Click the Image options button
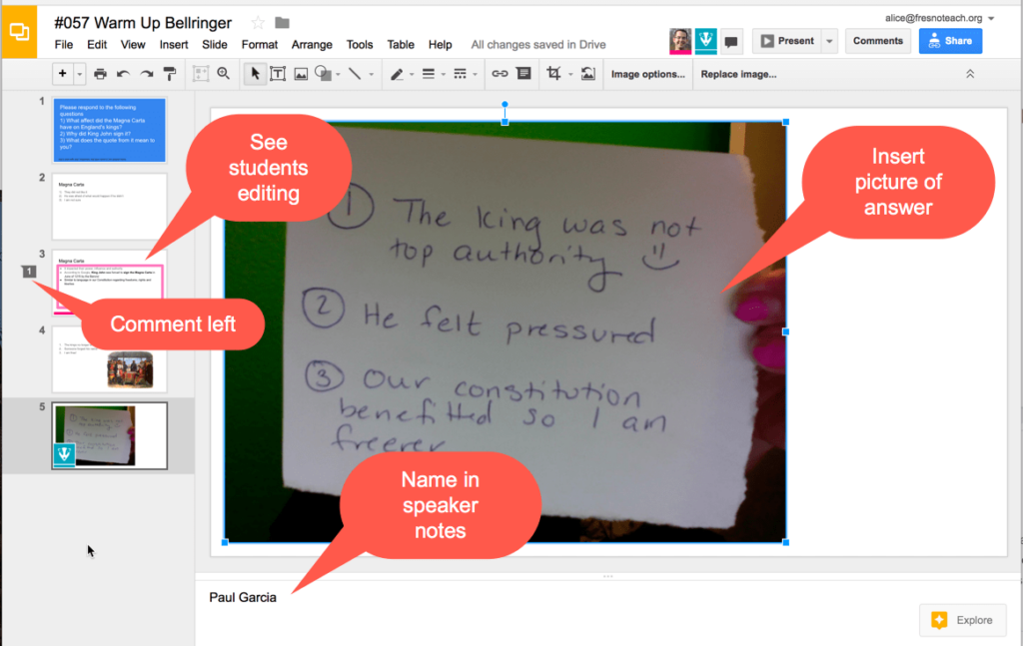1023x646 pixels. pos(647,73)
